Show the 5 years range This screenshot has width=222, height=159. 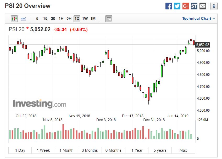[x=160, y=150]
